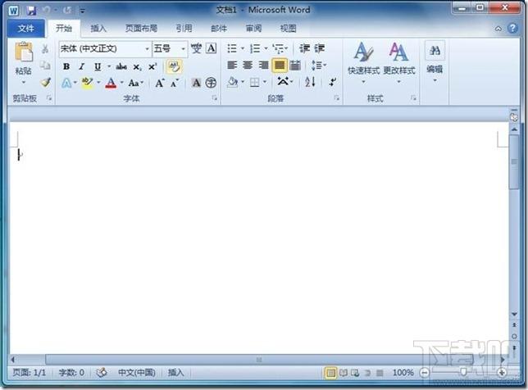Select Print Layout view button
This screenshot has height=390, width=528.
coord(330,373)
